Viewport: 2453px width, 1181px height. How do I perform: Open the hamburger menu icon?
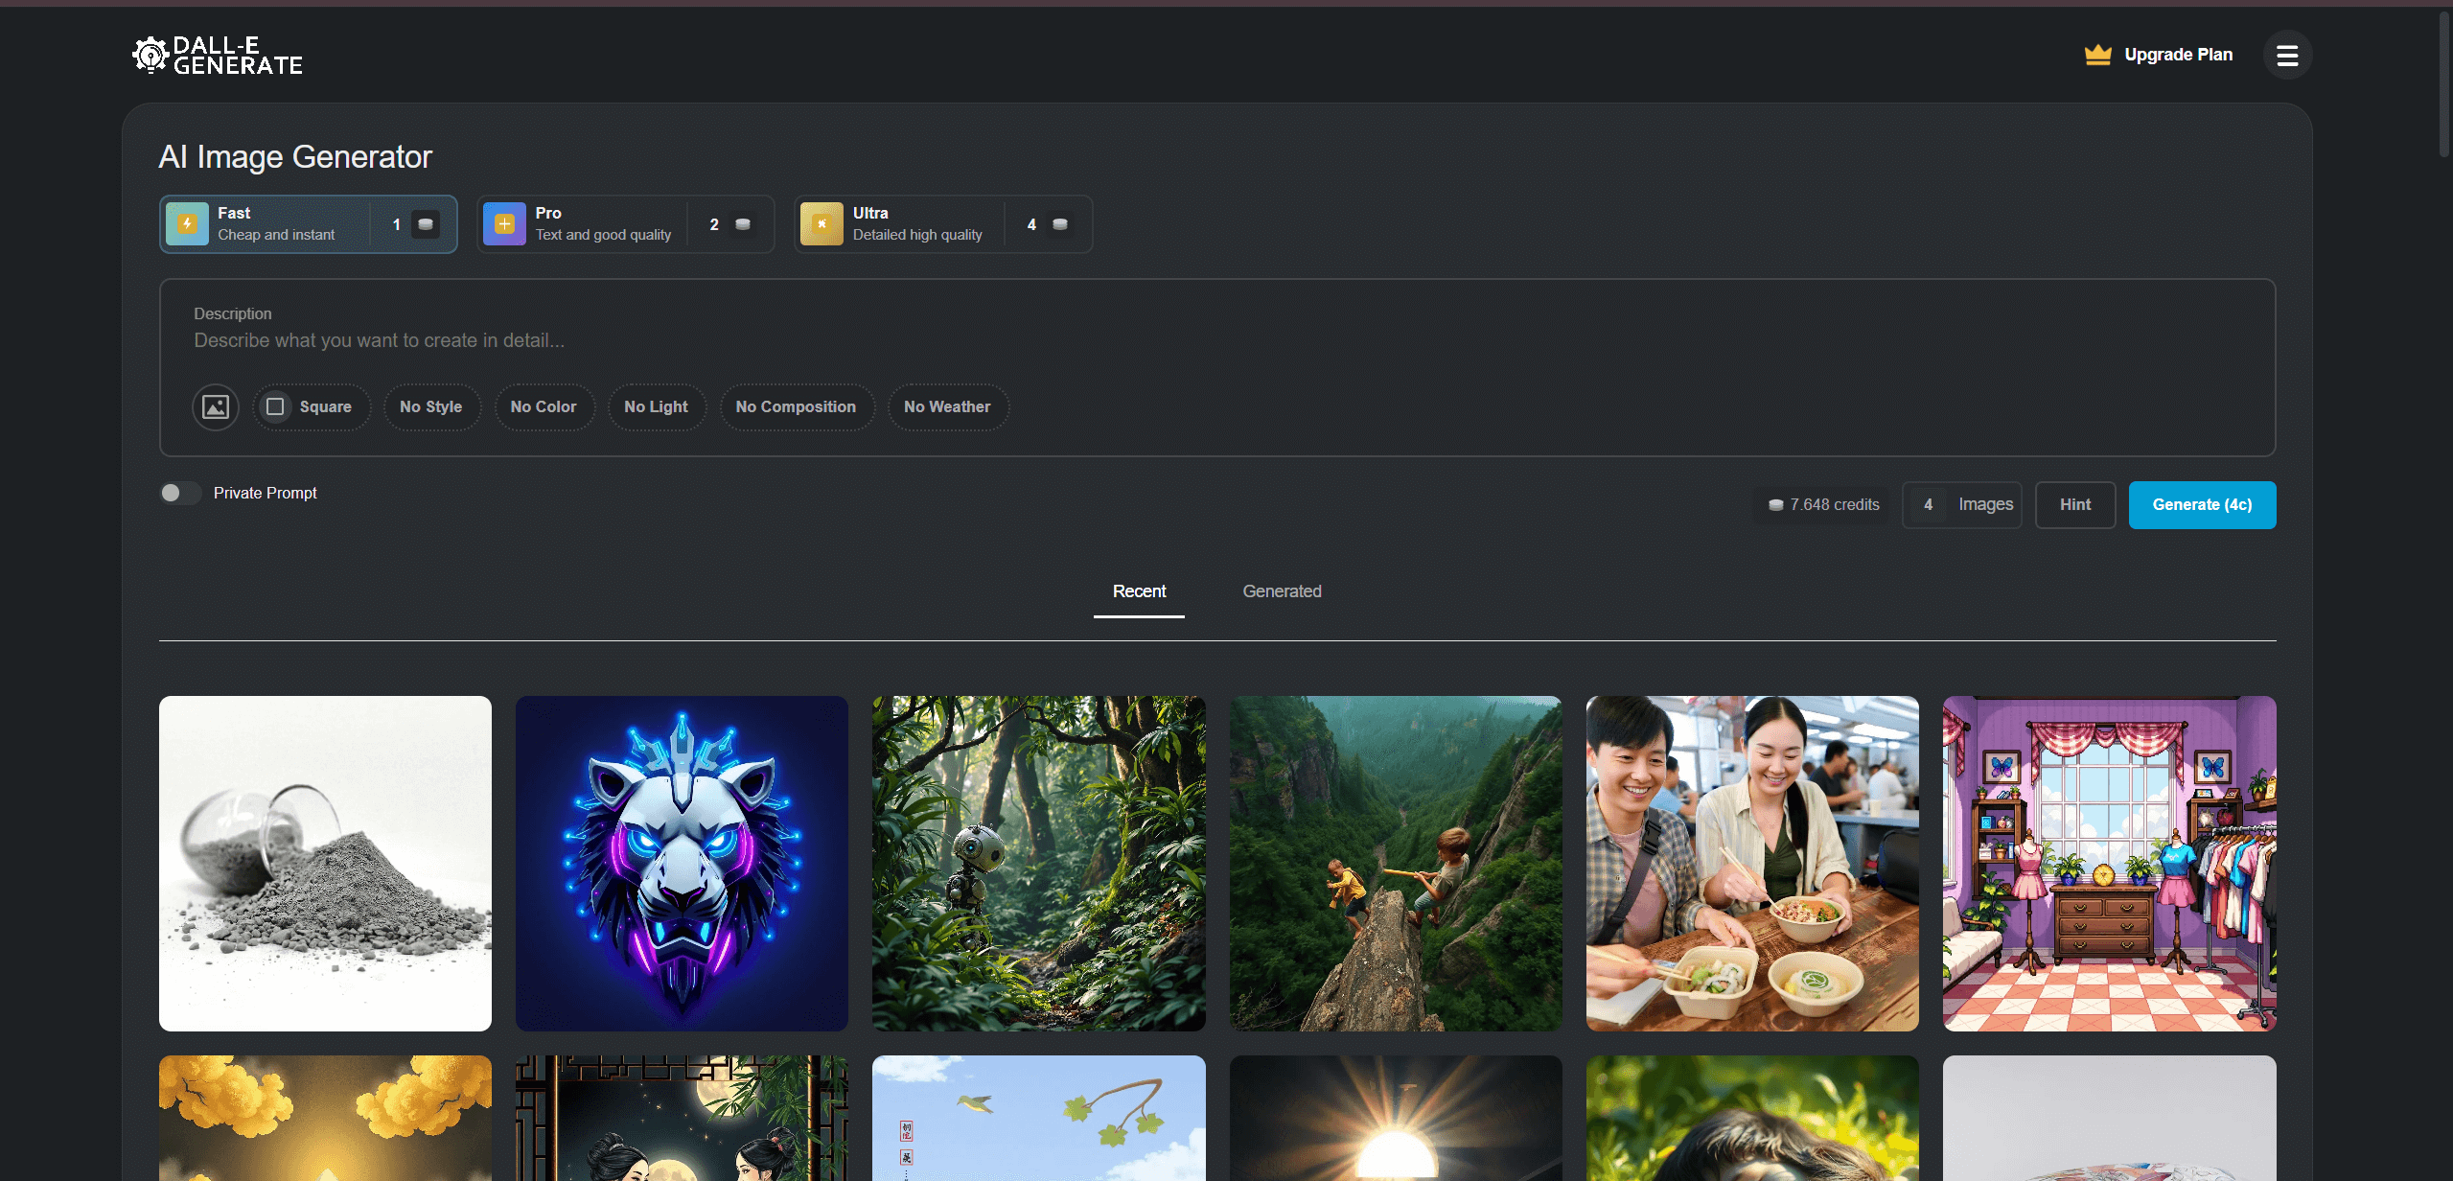2287,56
